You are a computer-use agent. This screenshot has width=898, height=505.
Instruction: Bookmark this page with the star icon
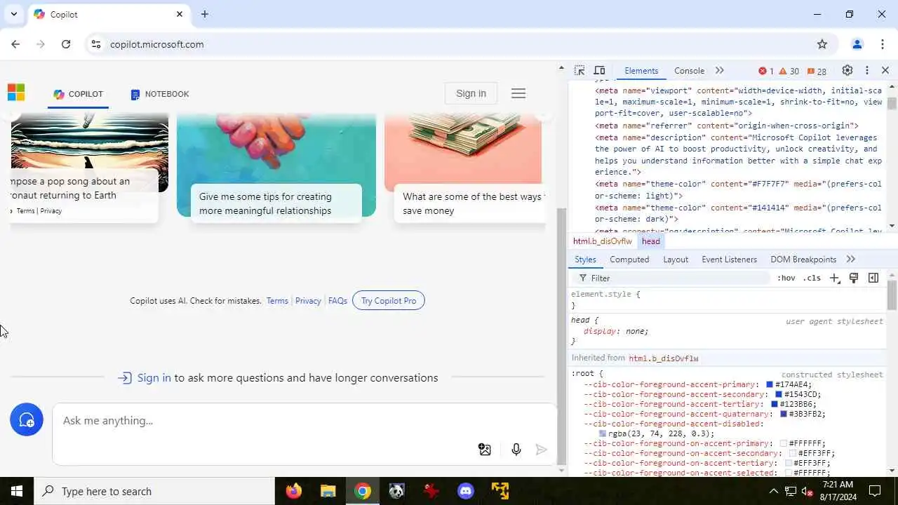(822, 44)
